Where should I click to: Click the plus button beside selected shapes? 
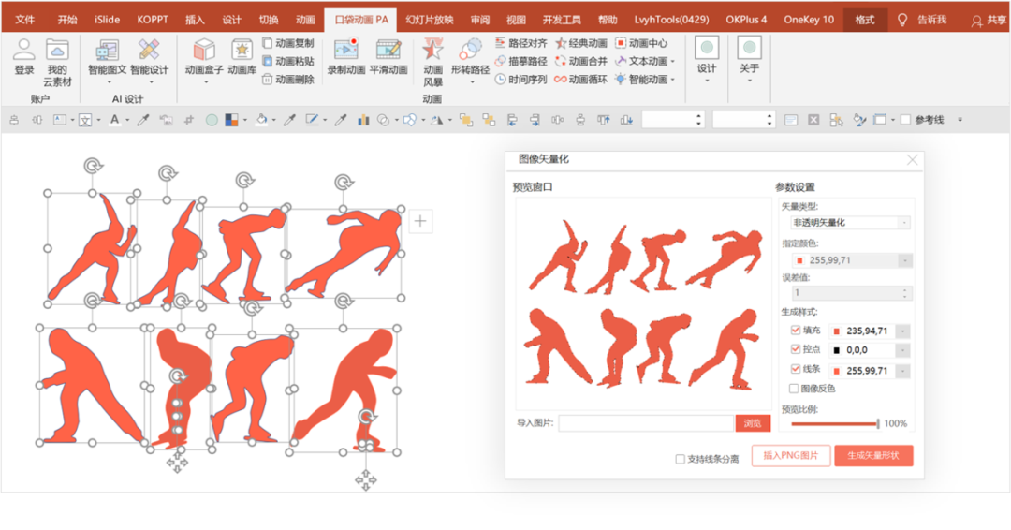(420, 221)
